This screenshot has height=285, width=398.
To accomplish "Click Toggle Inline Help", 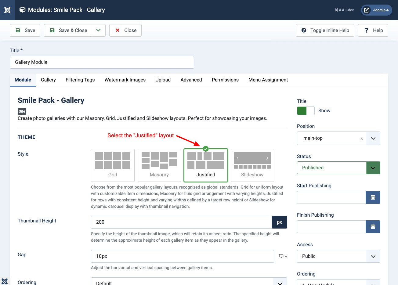I will (x=325, y=30).
